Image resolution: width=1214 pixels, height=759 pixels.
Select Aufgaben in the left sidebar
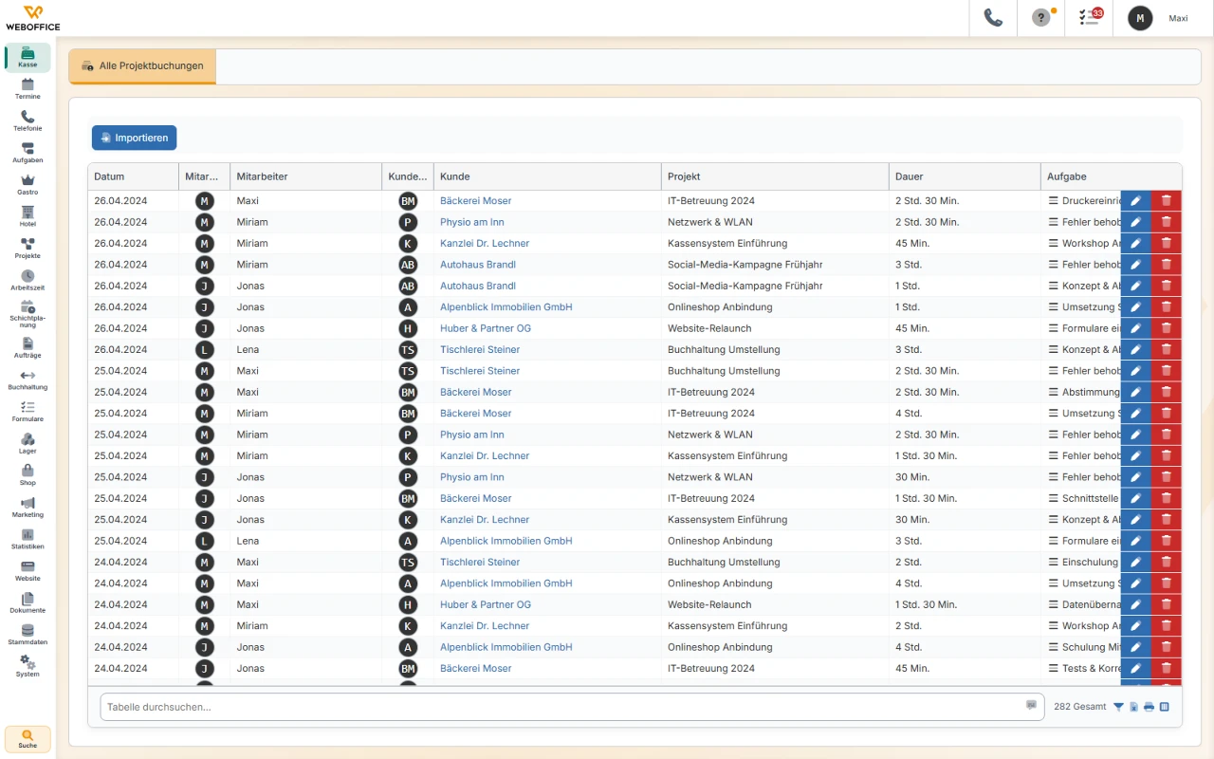pos(28,153)
